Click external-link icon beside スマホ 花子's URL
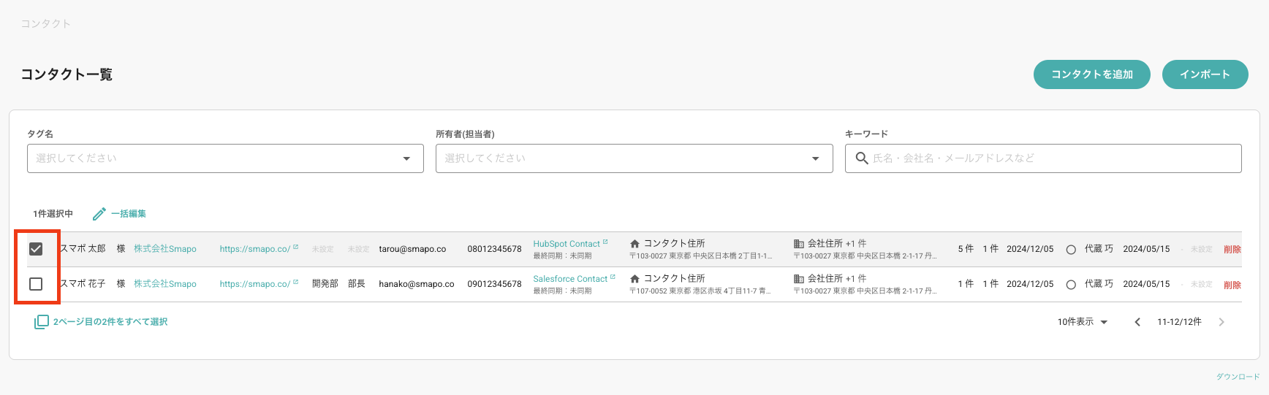The height and width of the screenshot is (395, 1269). pyautogui.click(x=296, y=283)
